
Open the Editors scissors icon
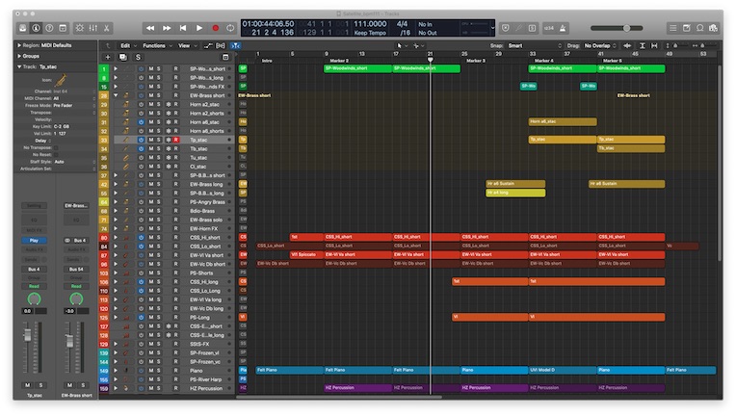point(108,28)
